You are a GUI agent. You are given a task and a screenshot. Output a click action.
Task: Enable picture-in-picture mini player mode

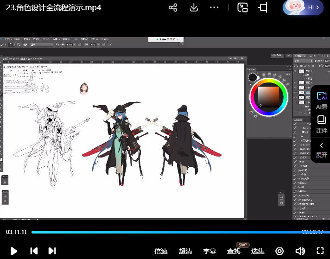[242, 7]
